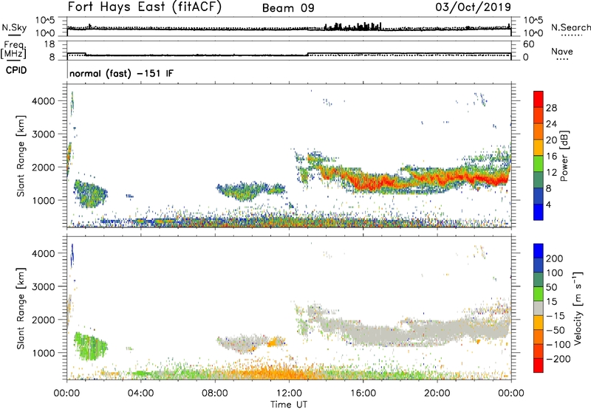This screenshot has width=591, height=409.
Task: Click the 'Fort Hays East (fitACF)' title
Action: (144, 7)
